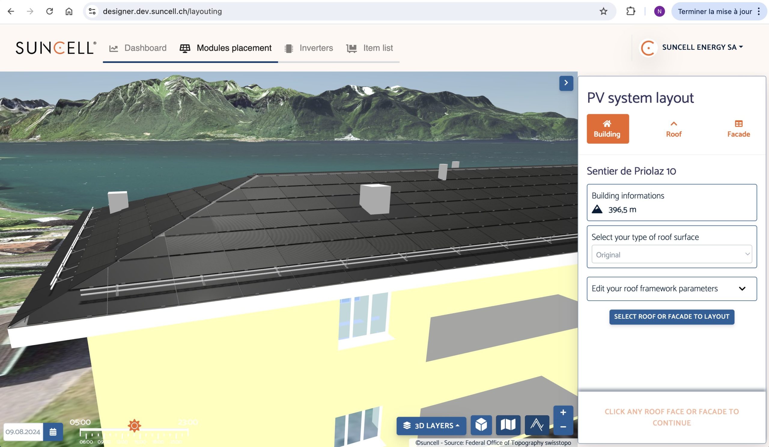
Task: Open the browser extensions puzzle icon
Action: (x=631, y=12)
